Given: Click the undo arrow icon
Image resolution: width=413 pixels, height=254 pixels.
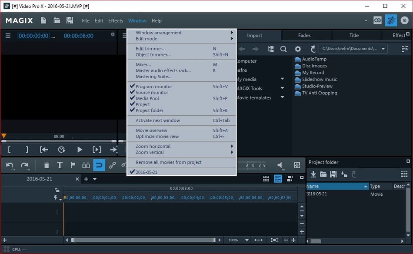Looking at the screenshot, I should tap(10, 165).
